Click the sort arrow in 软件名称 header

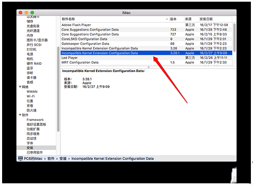coord(167,19)
